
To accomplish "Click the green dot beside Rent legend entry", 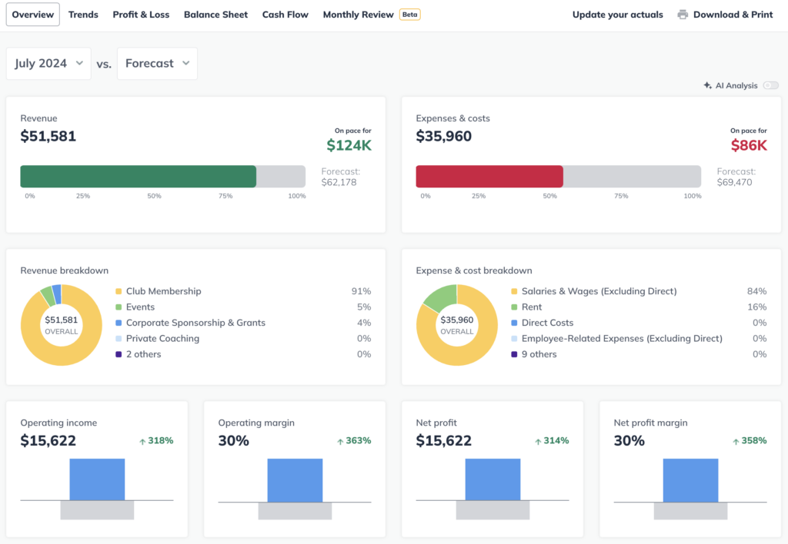I will click(513, 307).
